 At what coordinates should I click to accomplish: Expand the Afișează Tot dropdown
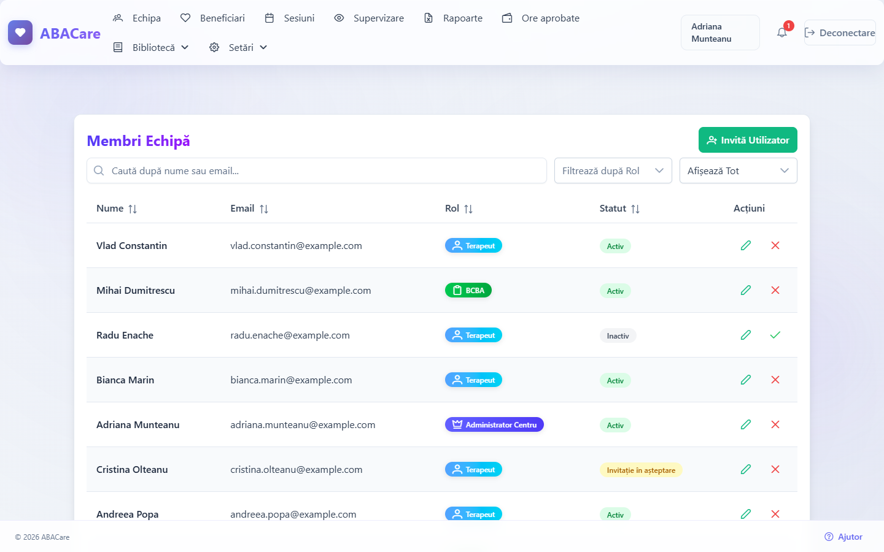(x=739, y=171)
